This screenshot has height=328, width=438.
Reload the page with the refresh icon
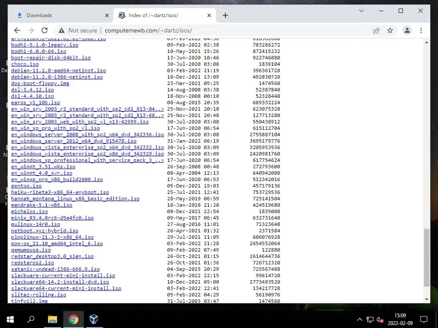(44, 30)
